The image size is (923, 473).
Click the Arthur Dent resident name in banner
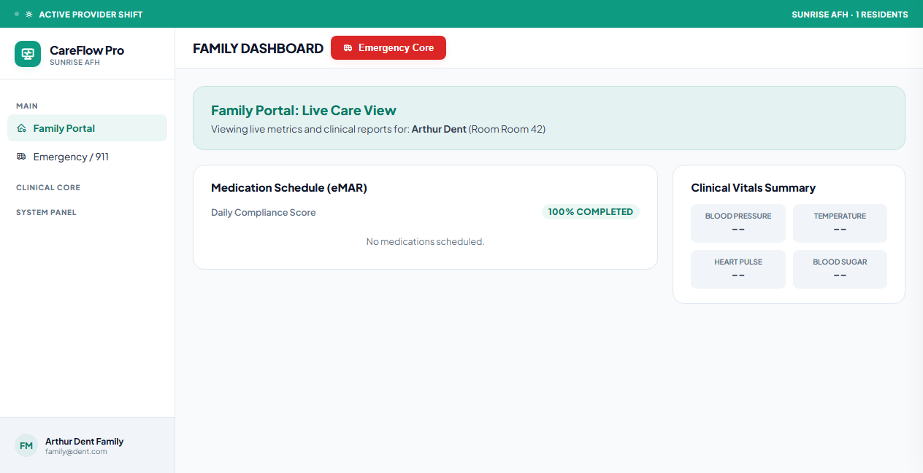click(x=439, y=129)
